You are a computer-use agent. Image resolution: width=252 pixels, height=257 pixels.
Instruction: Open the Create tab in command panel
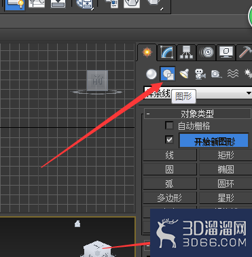(x=147, y=52)
